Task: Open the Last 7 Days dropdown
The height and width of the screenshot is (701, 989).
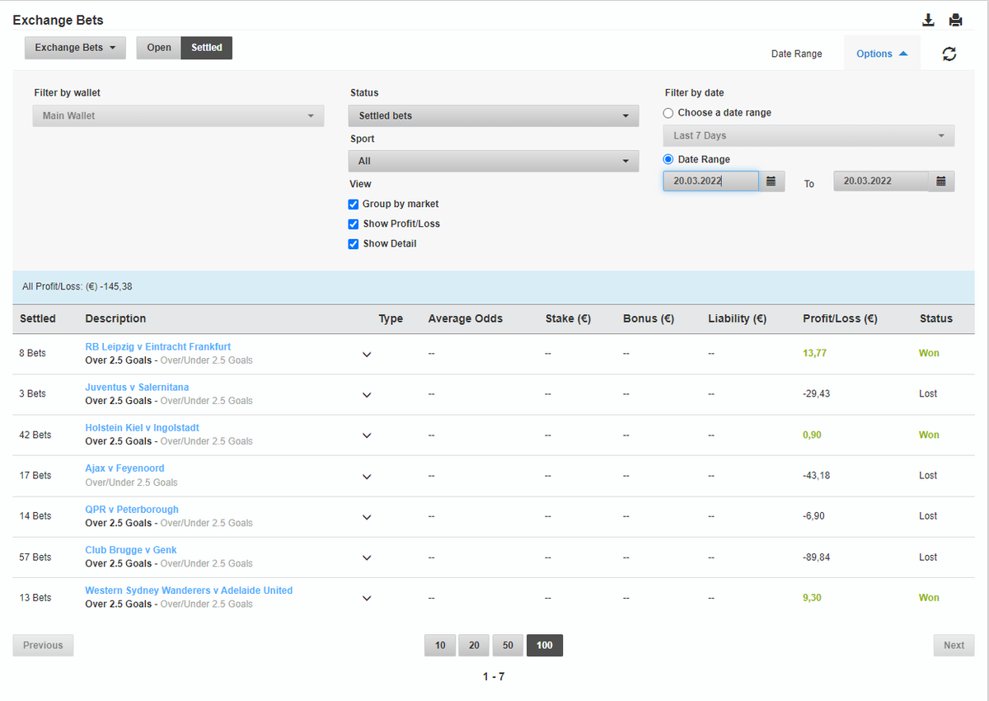Action: coord(809,136)
